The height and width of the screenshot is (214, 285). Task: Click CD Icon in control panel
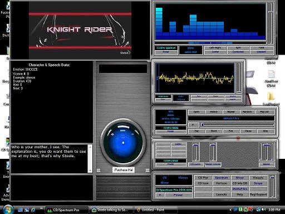coord(203,183)
